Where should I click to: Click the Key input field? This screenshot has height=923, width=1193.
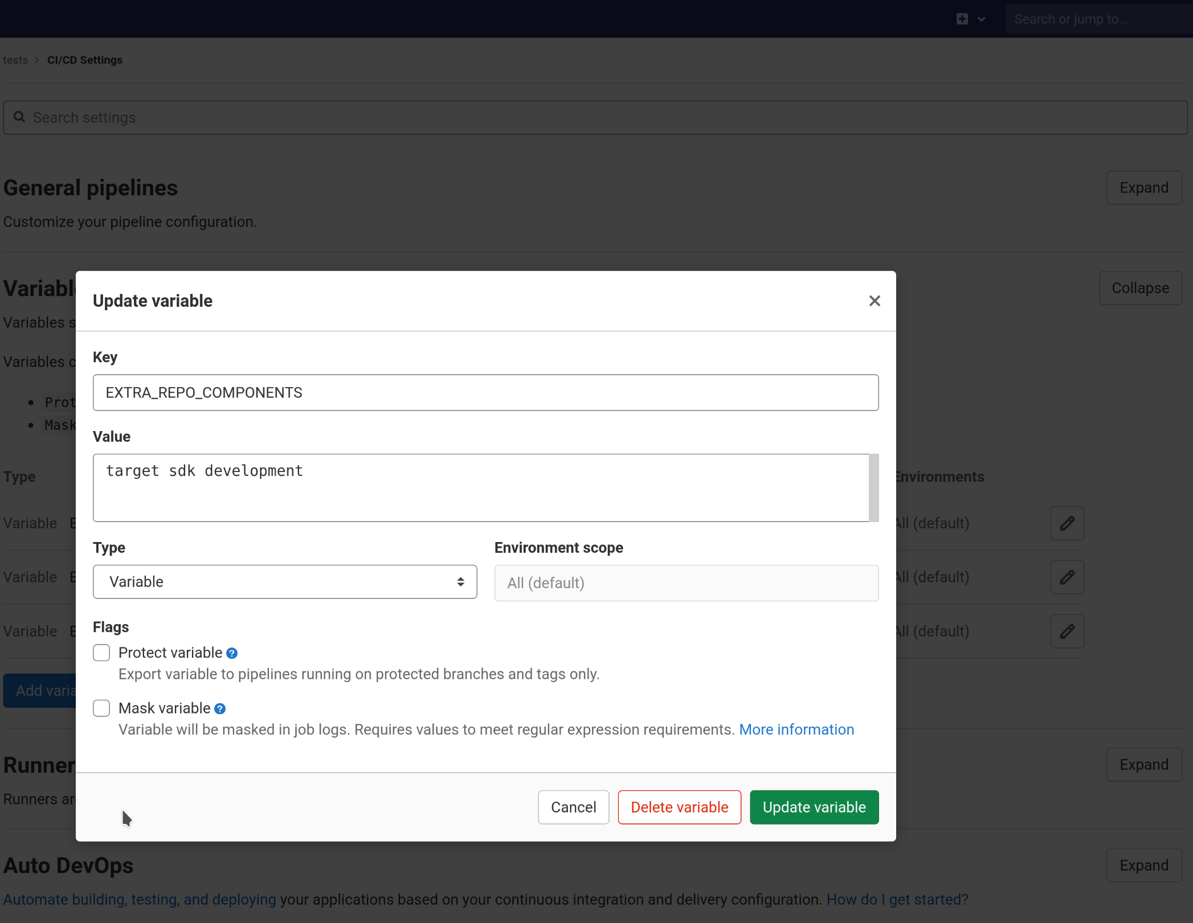click(x=485, y=392)
